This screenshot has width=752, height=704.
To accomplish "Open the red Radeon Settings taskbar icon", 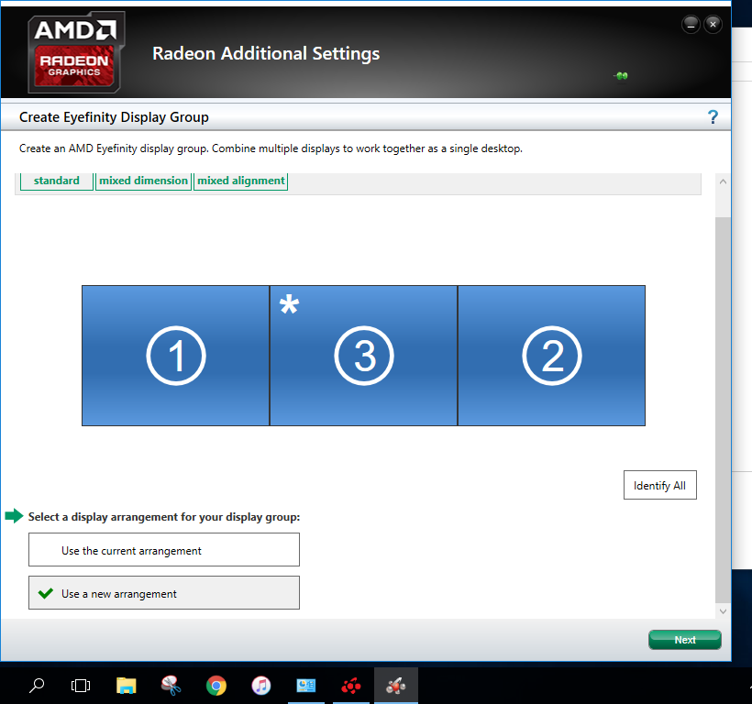I will 351,686.
